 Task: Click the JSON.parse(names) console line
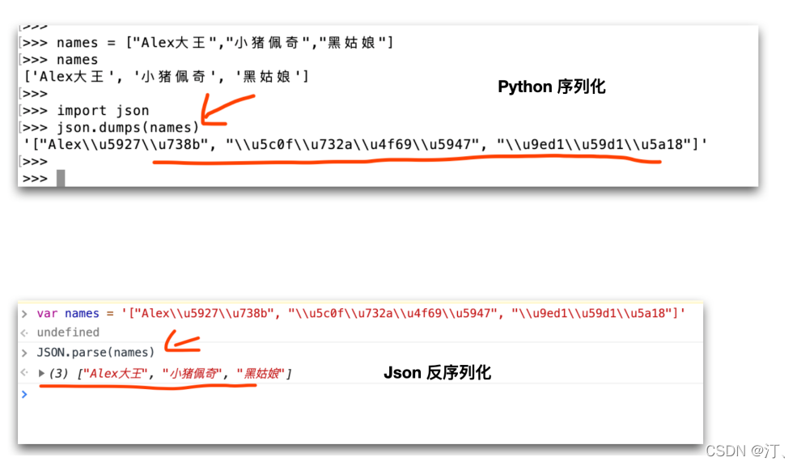tap(95, 352)
